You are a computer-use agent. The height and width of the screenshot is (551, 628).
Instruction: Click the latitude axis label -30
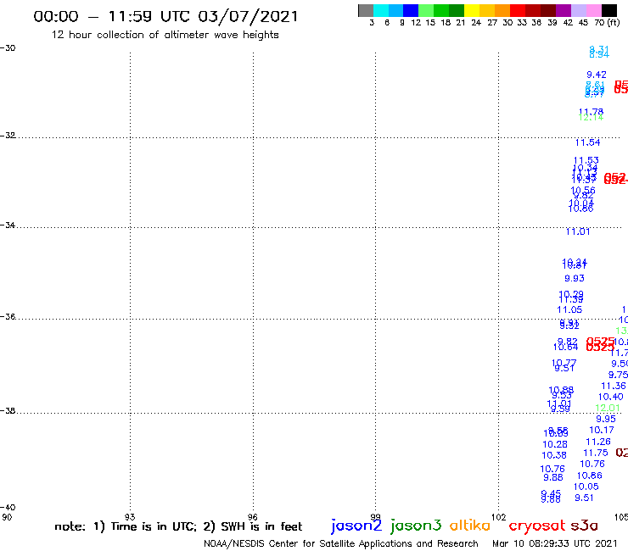8,48
